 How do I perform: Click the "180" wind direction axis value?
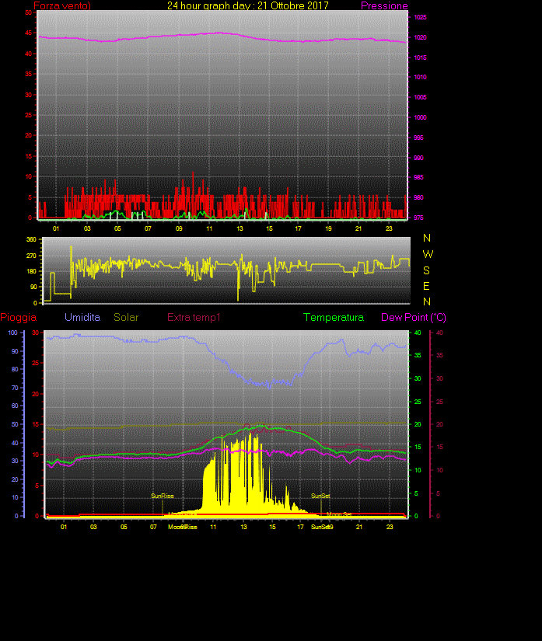pos(32,271)
